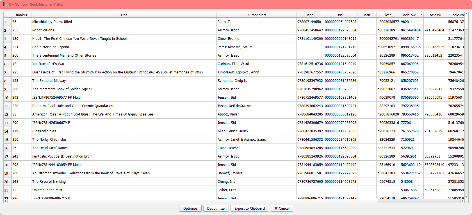The height and width of the screenshot is (215, 472).
Task: Click the Optimize button
Action: 190,208
